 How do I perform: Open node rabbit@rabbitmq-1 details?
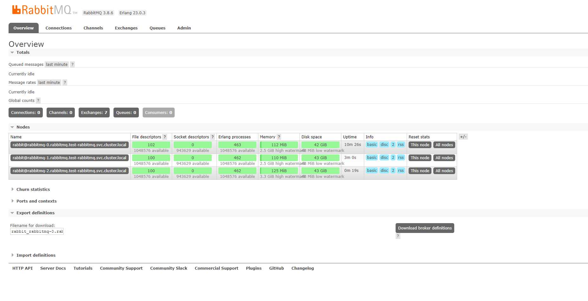pos(69,158)
